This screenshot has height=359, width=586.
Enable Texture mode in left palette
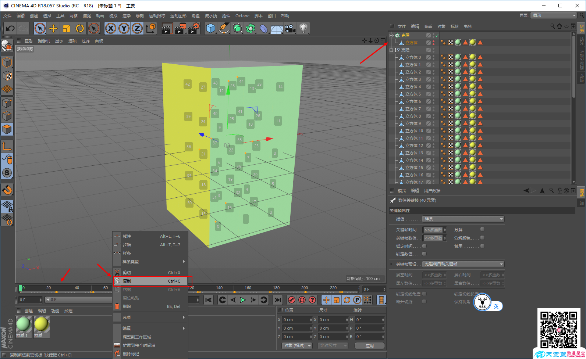(x=7, y=76)
